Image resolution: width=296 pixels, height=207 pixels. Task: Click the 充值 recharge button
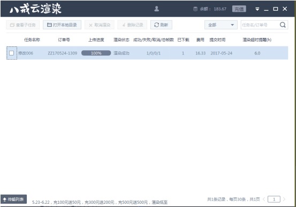pos(239,9)
